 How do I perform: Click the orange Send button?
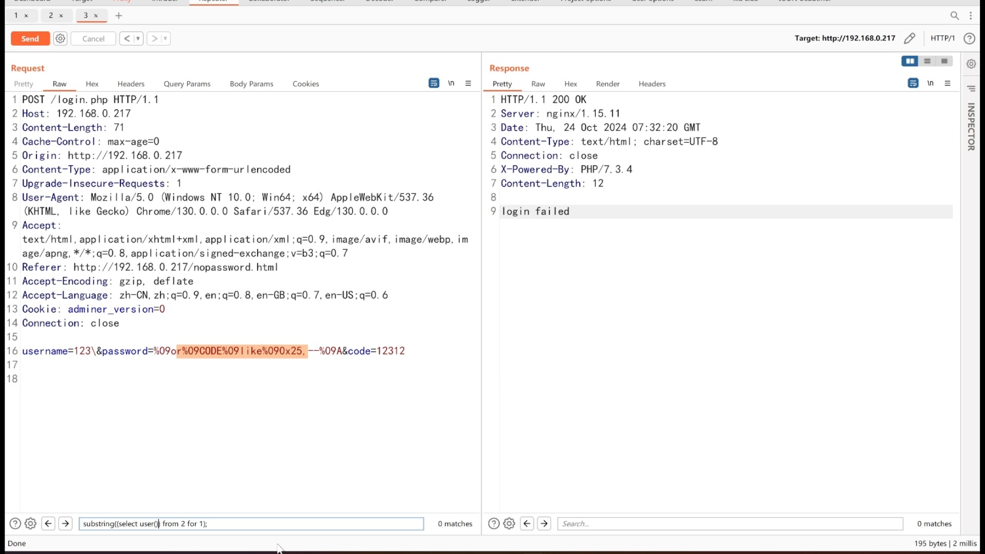click(x=30, y=38)
